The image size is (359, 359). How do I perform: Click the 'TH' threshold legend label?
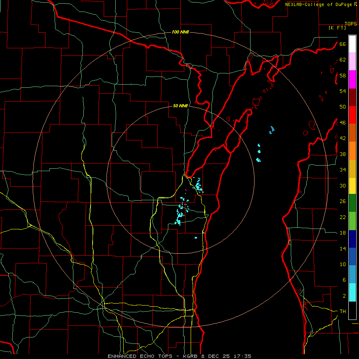coord(343,312)
